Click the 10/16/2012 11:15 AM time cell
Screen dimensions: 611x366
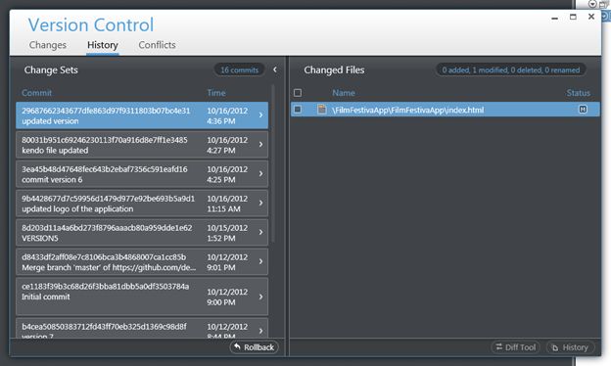pos(227,204)
